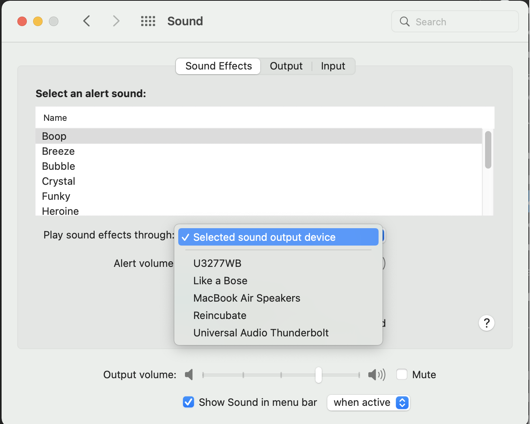
Task: Select the Boop alert sound
Action: [x=259, y=136]
